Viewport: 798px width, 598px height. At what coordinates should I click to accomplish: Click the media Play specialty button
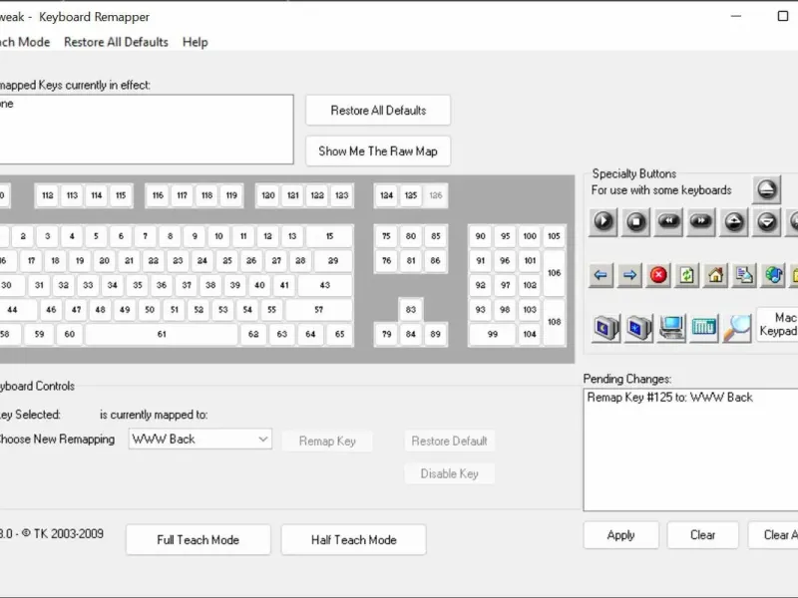coord(603,221)
